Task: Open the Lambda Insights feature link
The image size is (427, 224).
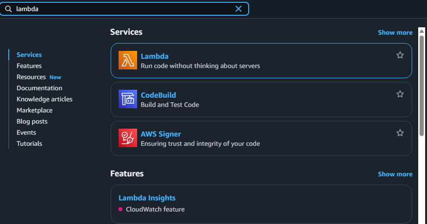Action: point(147,198)
